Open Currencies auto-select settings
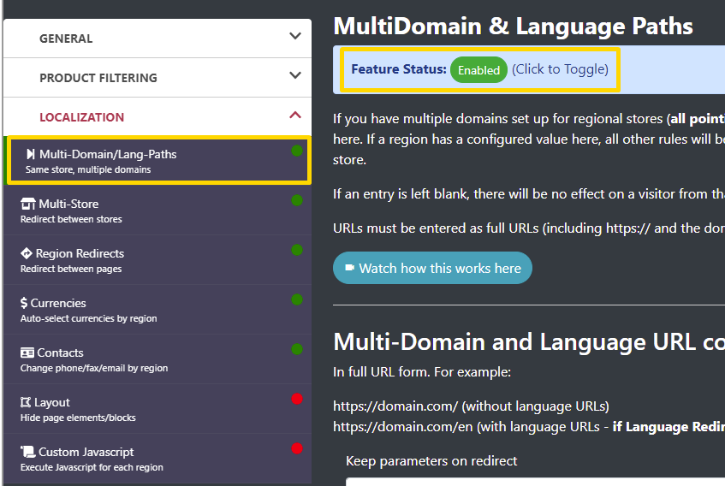 157,310
